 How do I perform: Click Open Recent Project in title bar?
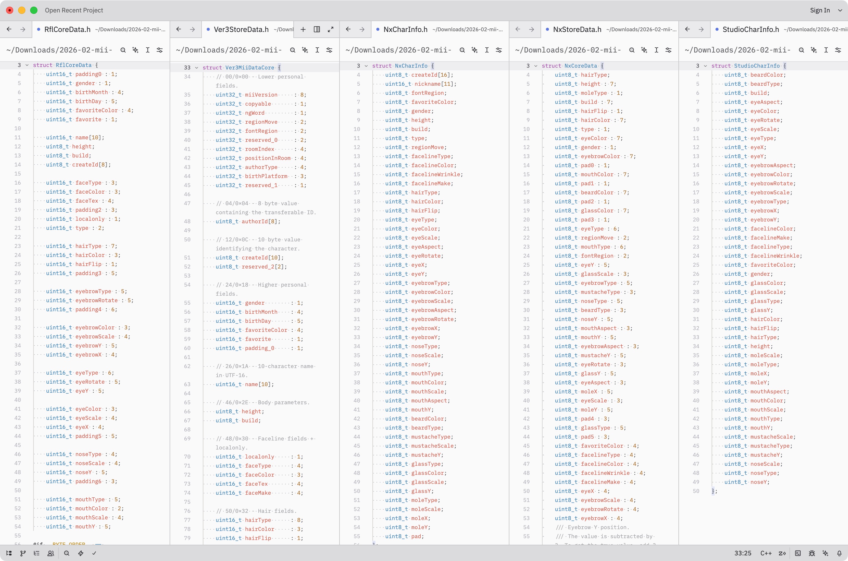74,10
